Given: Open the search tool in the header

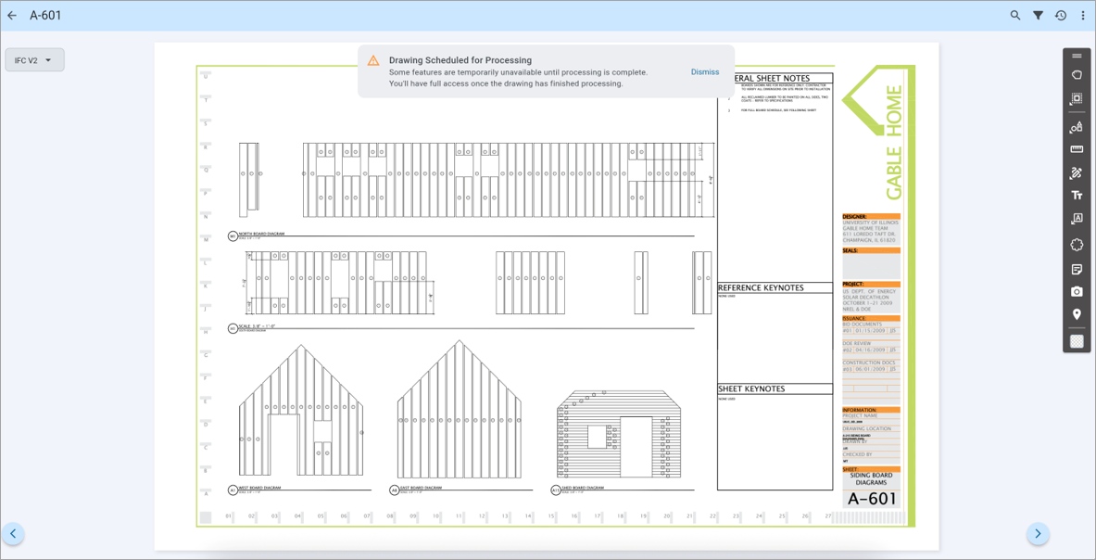Looking at the screenshot, I should [x=1015, y=16].
